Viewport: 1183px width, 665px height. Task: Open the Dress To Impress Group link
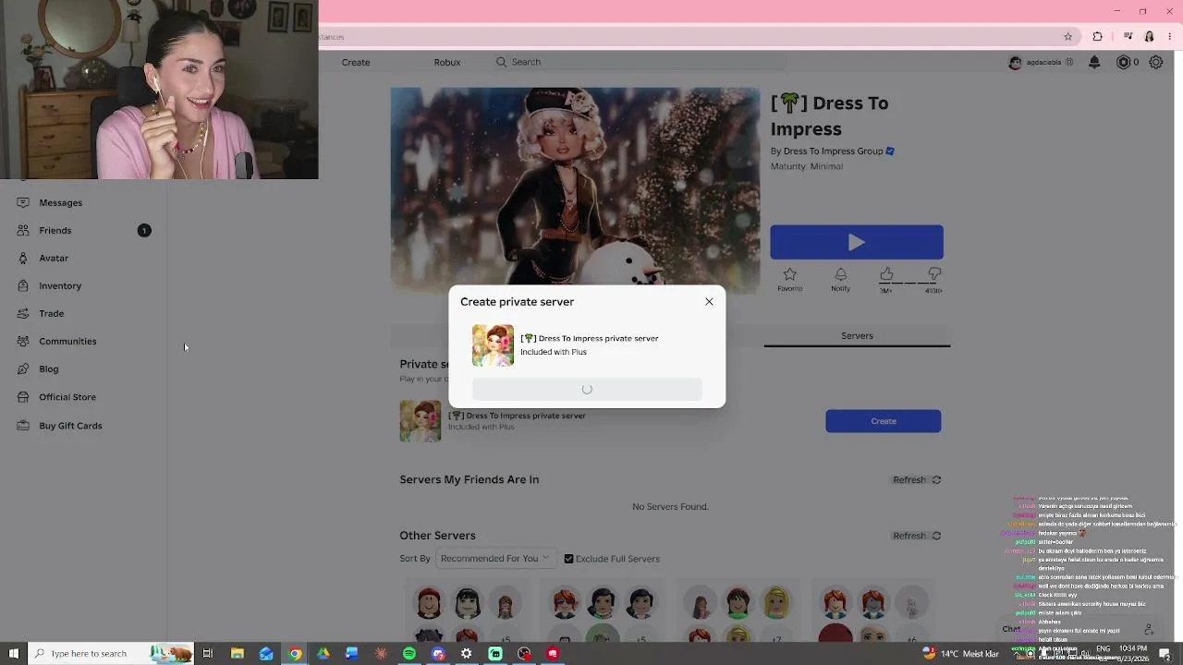pos(833,151)
